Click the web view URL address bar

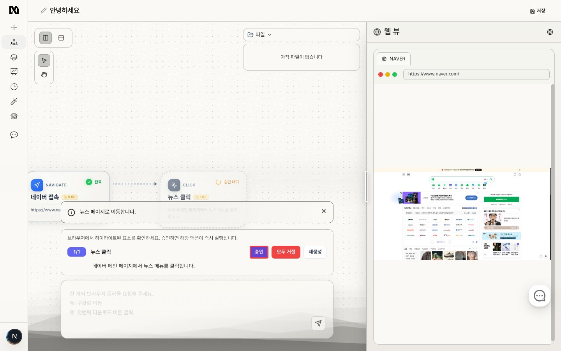coord(476,74)
